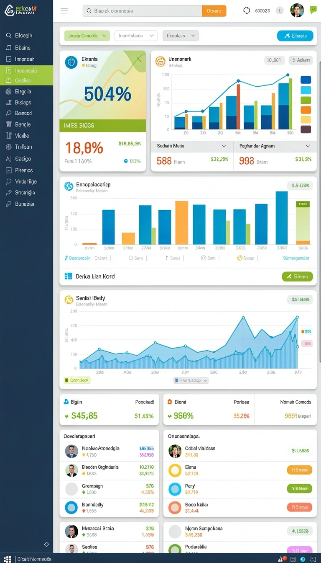Viewport: 321px width, 563px height.
Task: Open the hamburger menu icon
Action: coord(64,11)
